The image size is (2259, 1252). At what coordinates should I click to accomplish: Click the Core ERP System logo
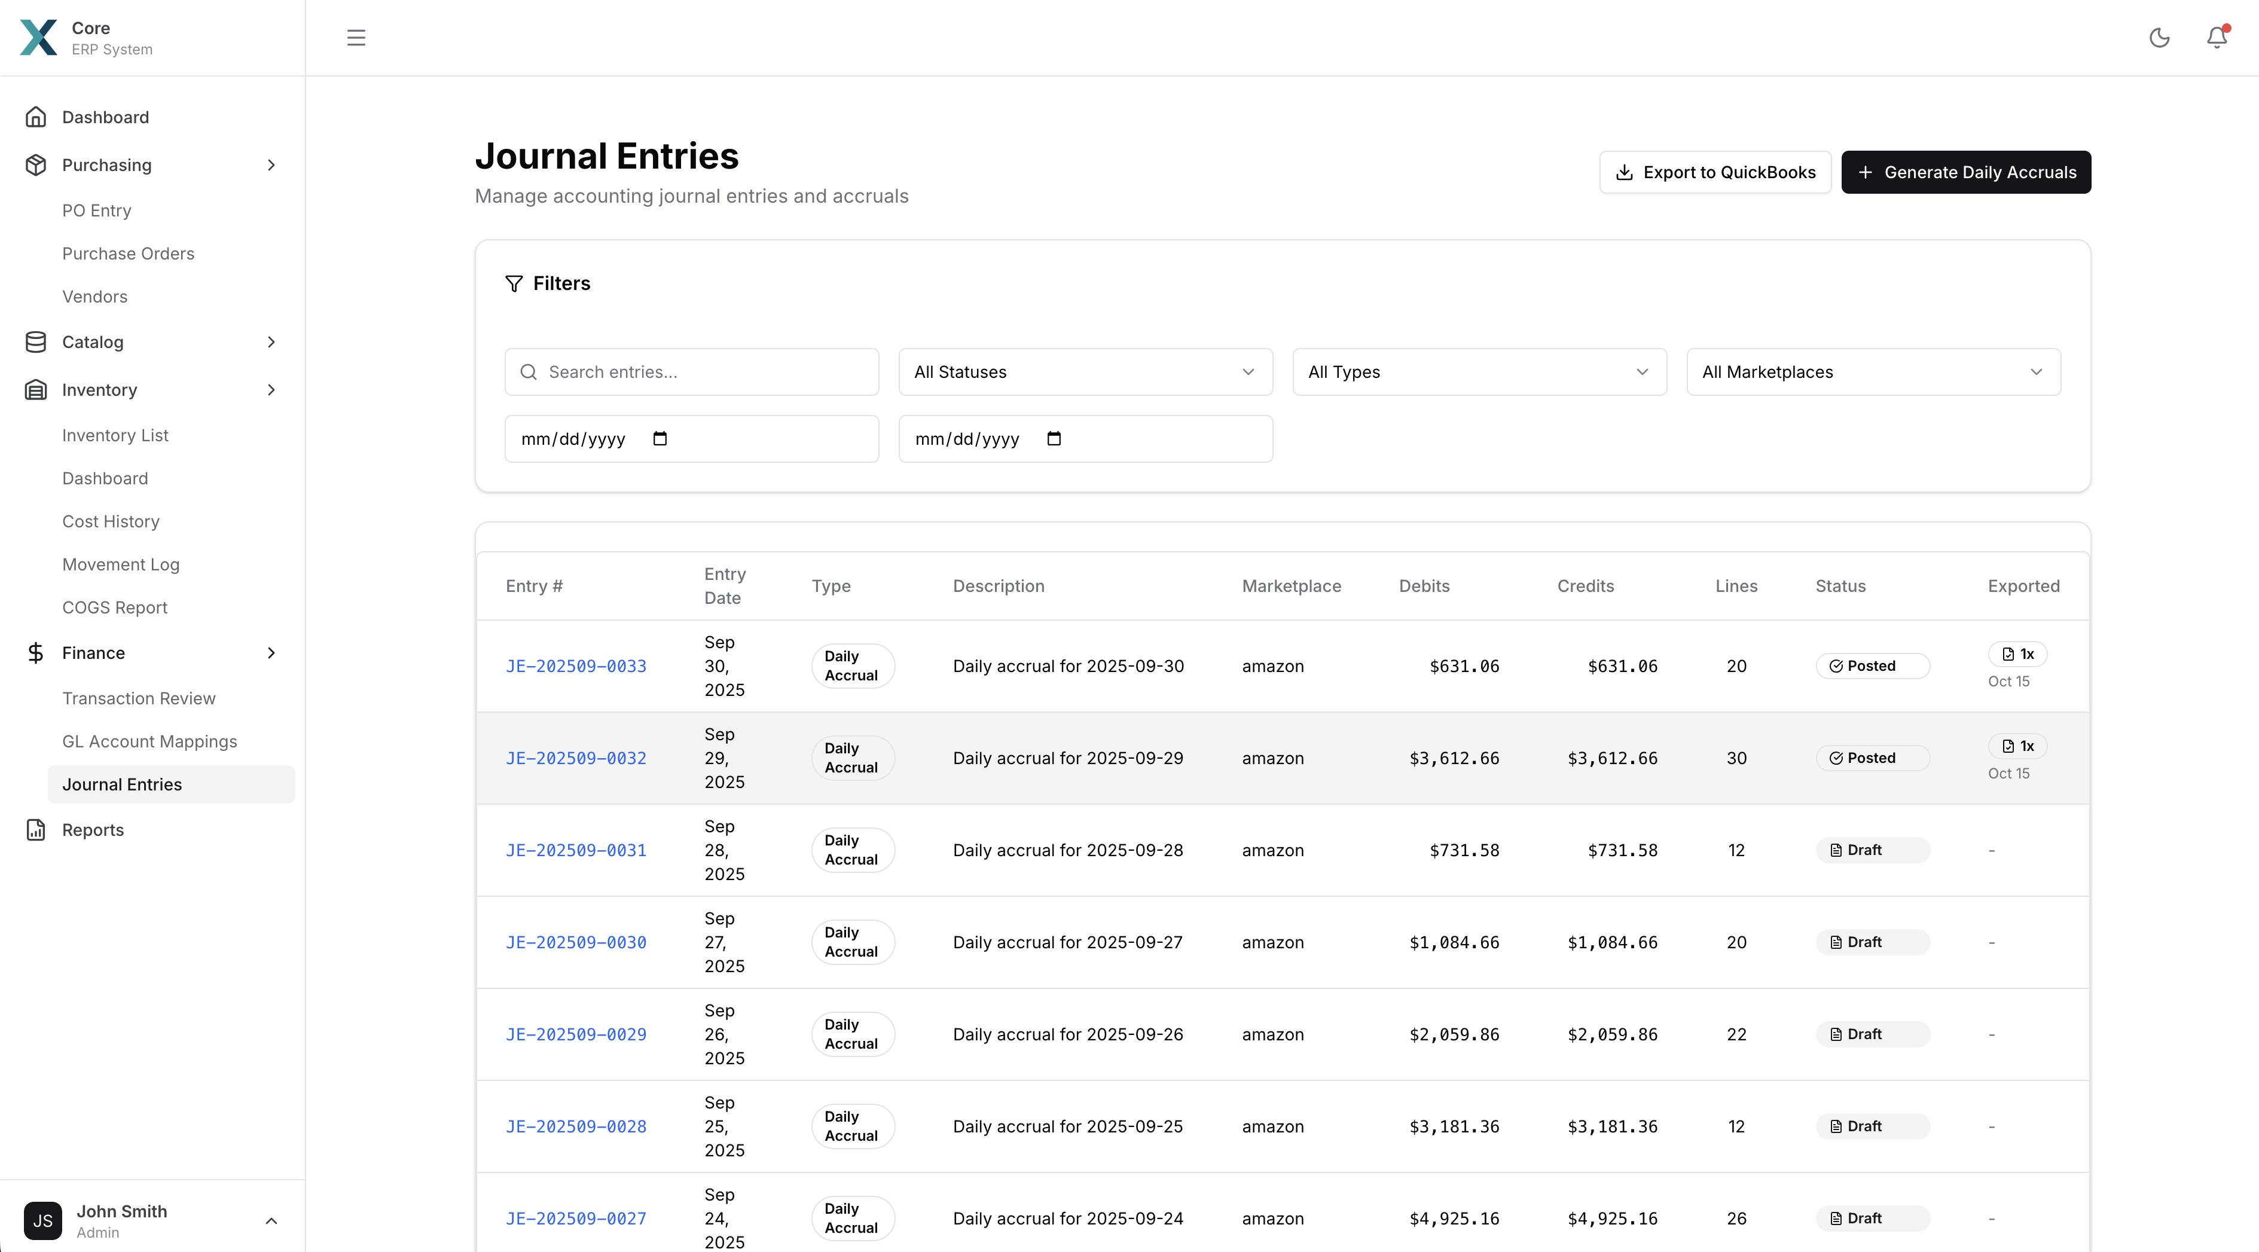[39, 38]
